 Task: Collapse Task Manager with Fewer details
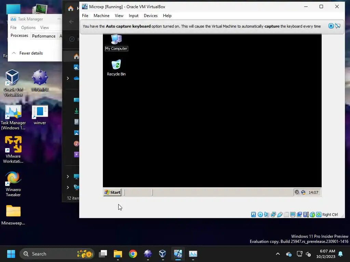coord(27,53)
